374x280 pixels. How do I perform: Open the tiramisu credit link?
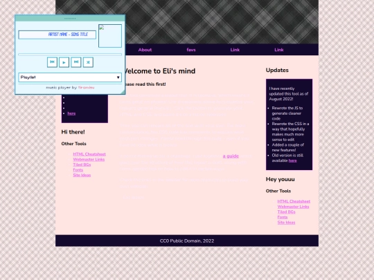click(x=86, y=88)
